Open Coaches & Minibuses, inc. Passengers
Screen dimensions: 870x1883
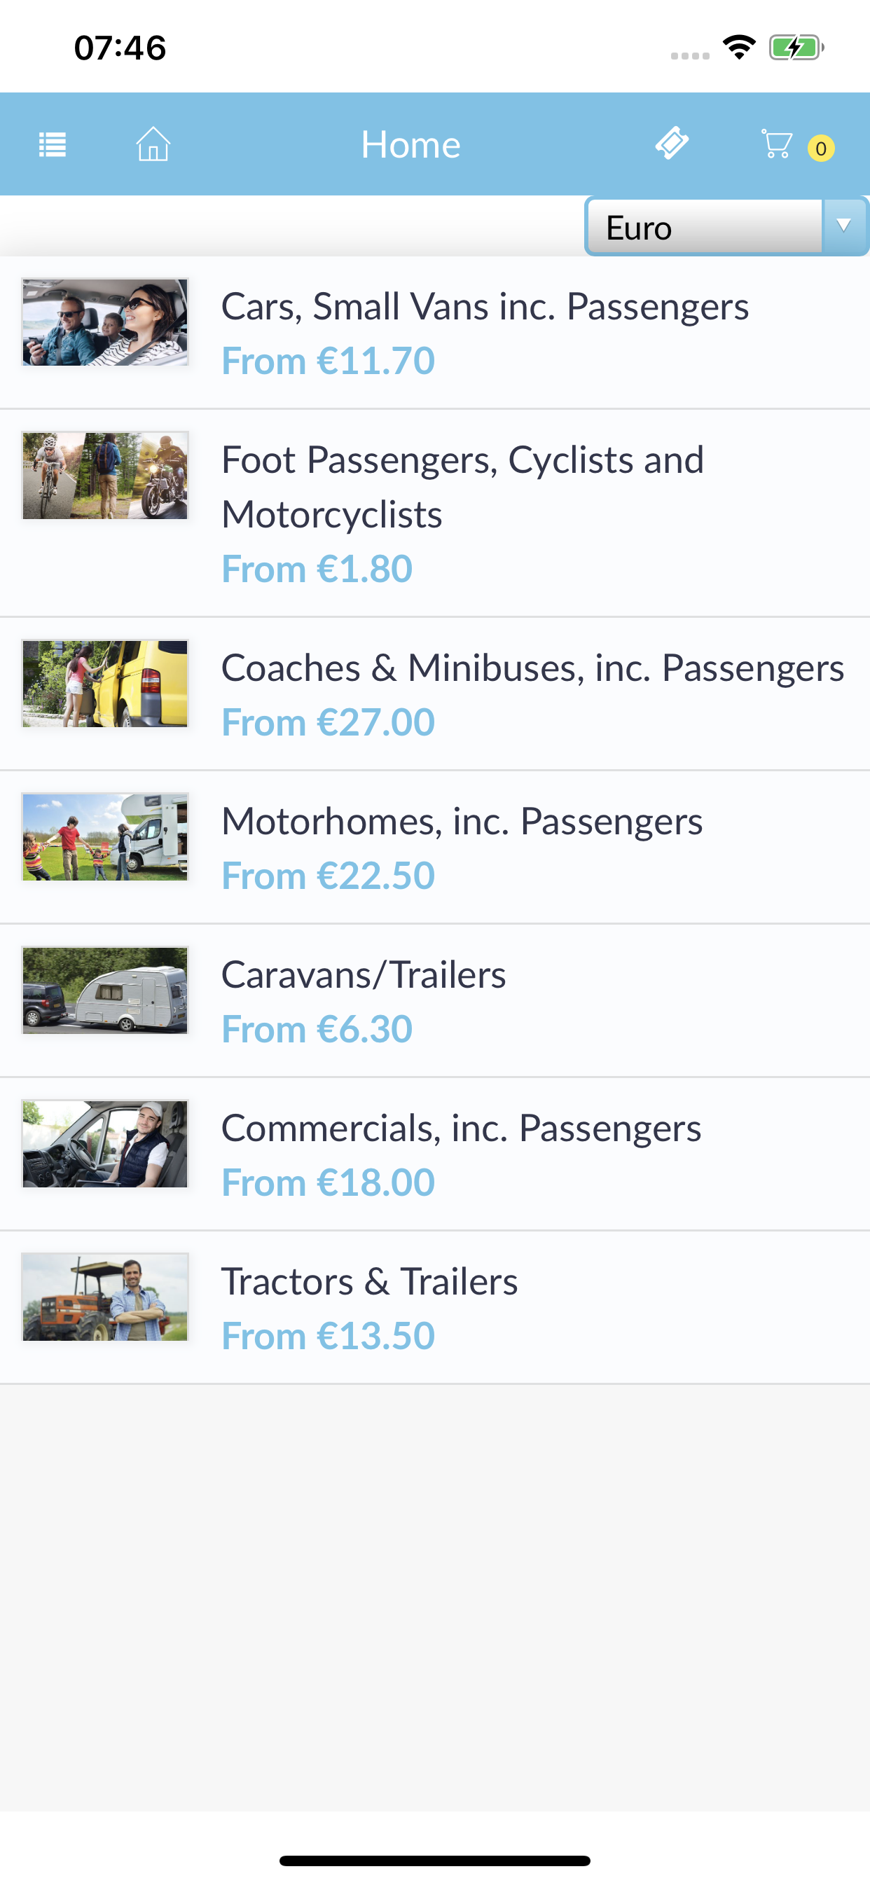point(435,694)
